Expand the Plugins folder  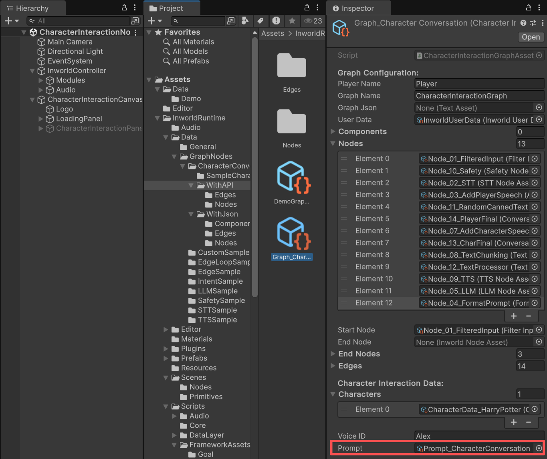(166, 349)
